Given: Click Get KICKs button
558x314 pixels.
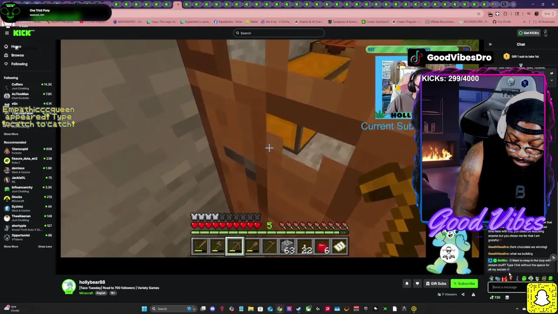Looking at the screenshot, I should pos(528,33).
